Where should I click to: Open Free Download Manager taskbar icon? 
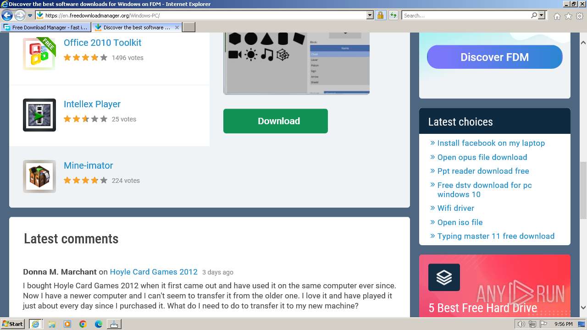[114, 324]
